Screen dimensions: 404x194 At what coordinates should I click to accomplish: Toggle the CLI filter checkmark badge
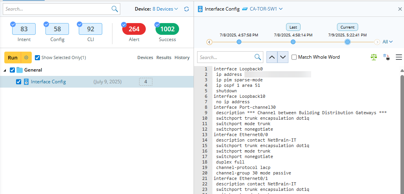80,24
